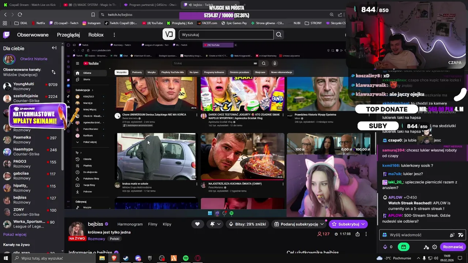The width and height of the screenshot is (468, 263).
Task: Claim the green channel points chest
Action: [x=403, y=247]
